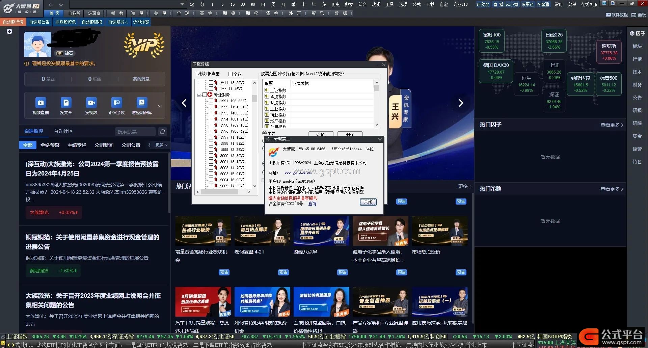Click the 发视频 post video icon

click(91, 103)
